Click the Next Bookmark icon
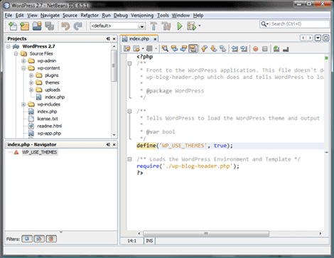334x258 pixels. (213, 49)
